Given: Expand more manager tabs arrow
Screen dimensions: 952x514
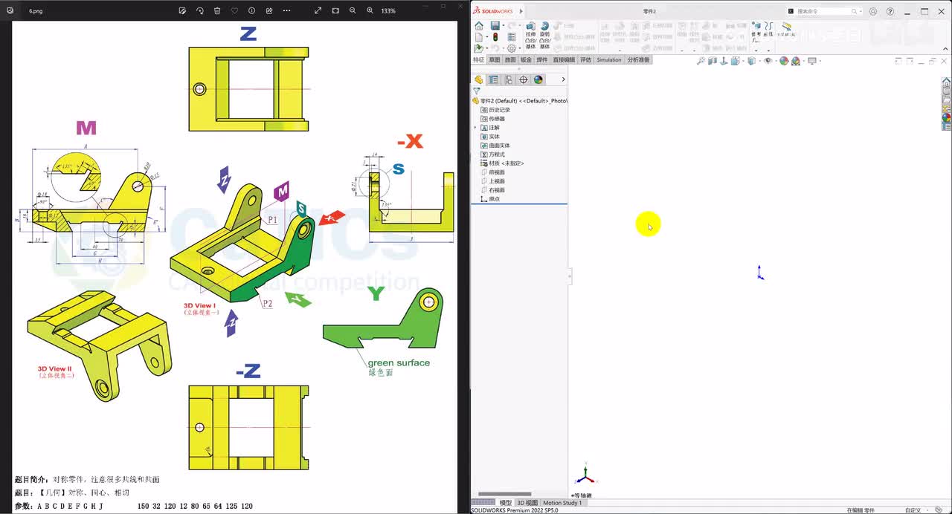Looking at the screenshot, I should (563, 79).
